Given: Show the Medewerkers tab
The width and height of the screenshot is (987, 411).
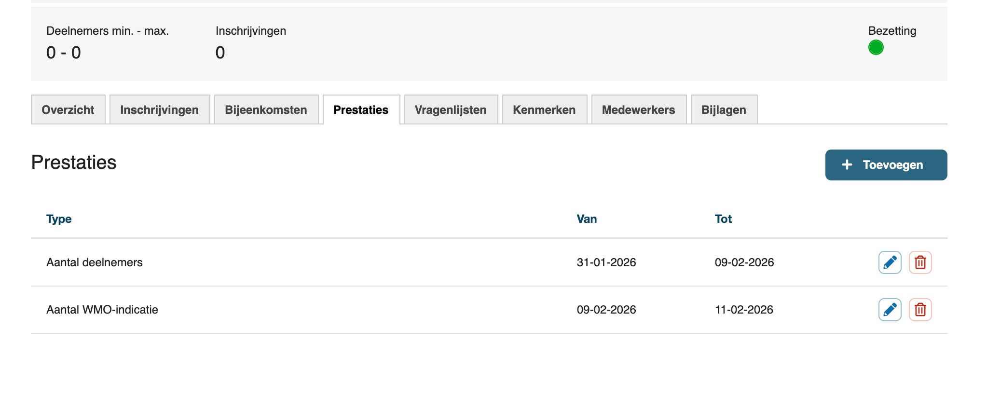Looking at the screenshot, I should [638, 110].
